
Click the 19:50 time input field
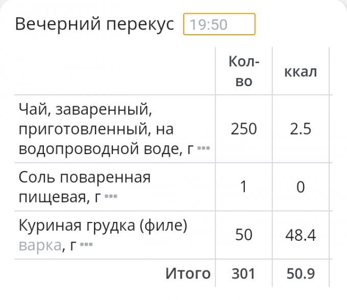click(x=219, y=24)
